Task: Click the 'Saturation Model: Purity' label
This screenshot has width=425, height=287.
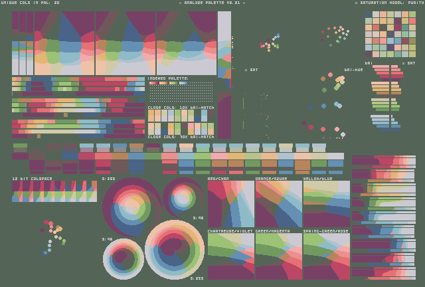Action: 390,3
